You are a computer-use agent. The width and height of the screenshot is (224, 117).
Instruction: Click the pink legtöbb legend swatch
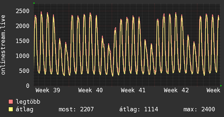[11, 101]
